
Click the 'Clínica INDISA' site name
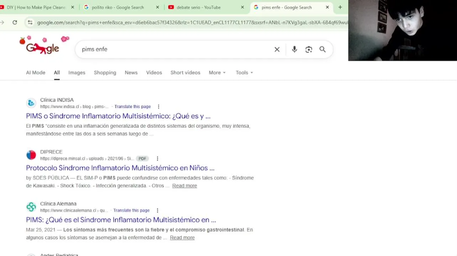tap(57, 100)
